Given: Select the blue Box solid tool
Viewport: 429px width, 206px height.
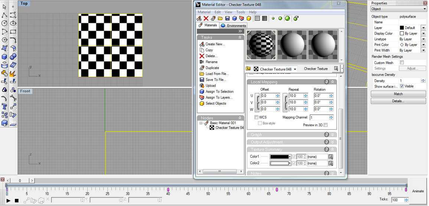Looking at the screenshot, I should [x=5, y=57].
